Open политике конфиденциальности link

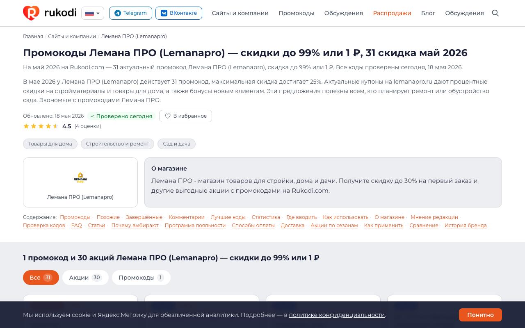337,315
